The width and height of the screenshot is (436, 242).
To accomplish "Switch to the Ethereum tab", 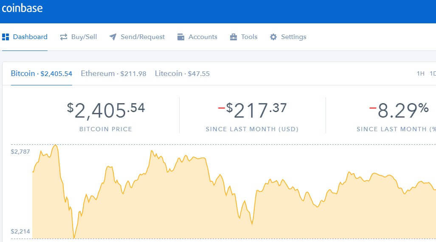I will click(x=113, y=73).
